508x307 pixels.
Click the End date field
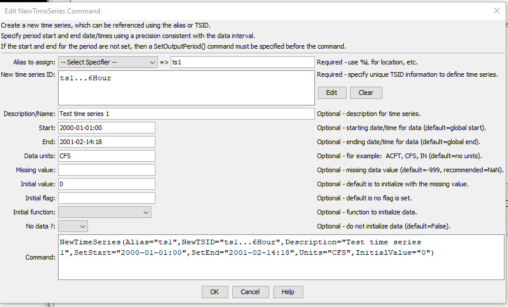pos(107,142)
